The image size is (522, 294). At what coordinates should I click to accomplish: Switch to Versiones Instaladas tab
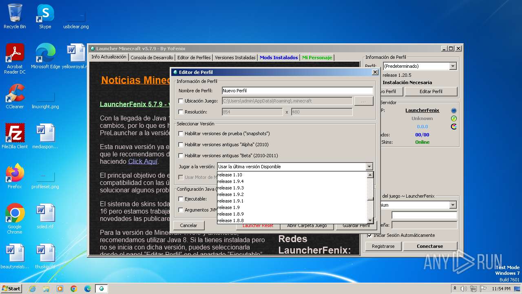[235, 58]
